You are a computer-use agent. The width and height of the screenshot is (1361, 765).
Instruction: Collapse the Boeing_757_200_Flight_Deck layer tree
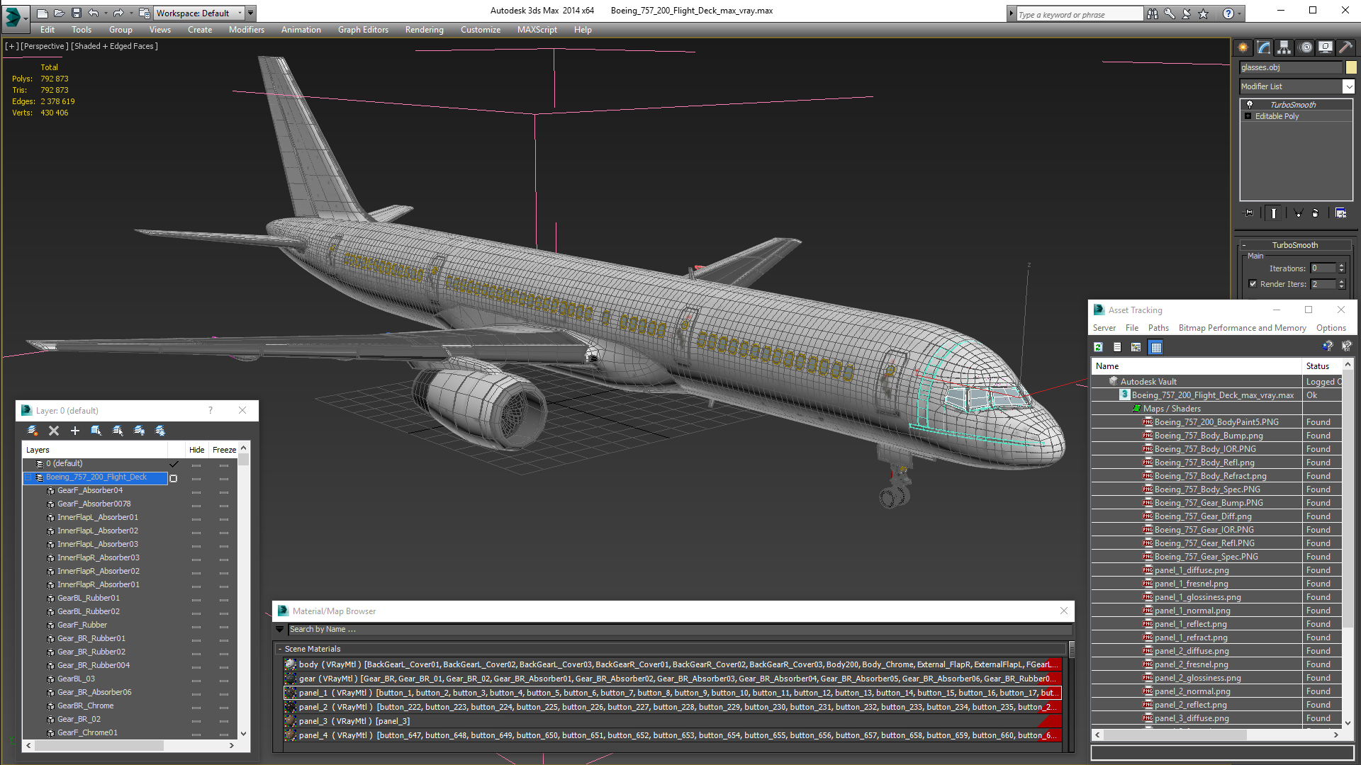28,477
